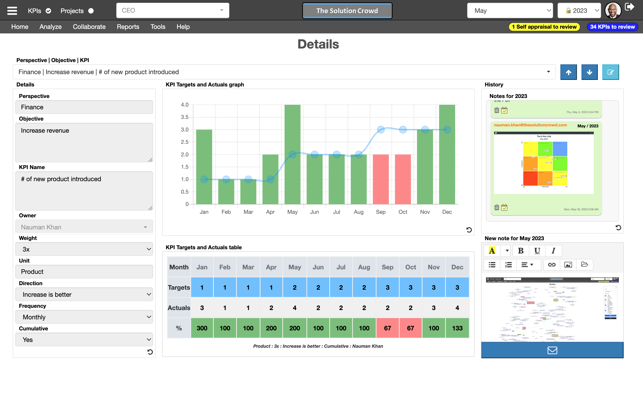The image size is (643, 402).
Task: Toggle Projects mode in the top bar
Action: click(x=91, y=11)
